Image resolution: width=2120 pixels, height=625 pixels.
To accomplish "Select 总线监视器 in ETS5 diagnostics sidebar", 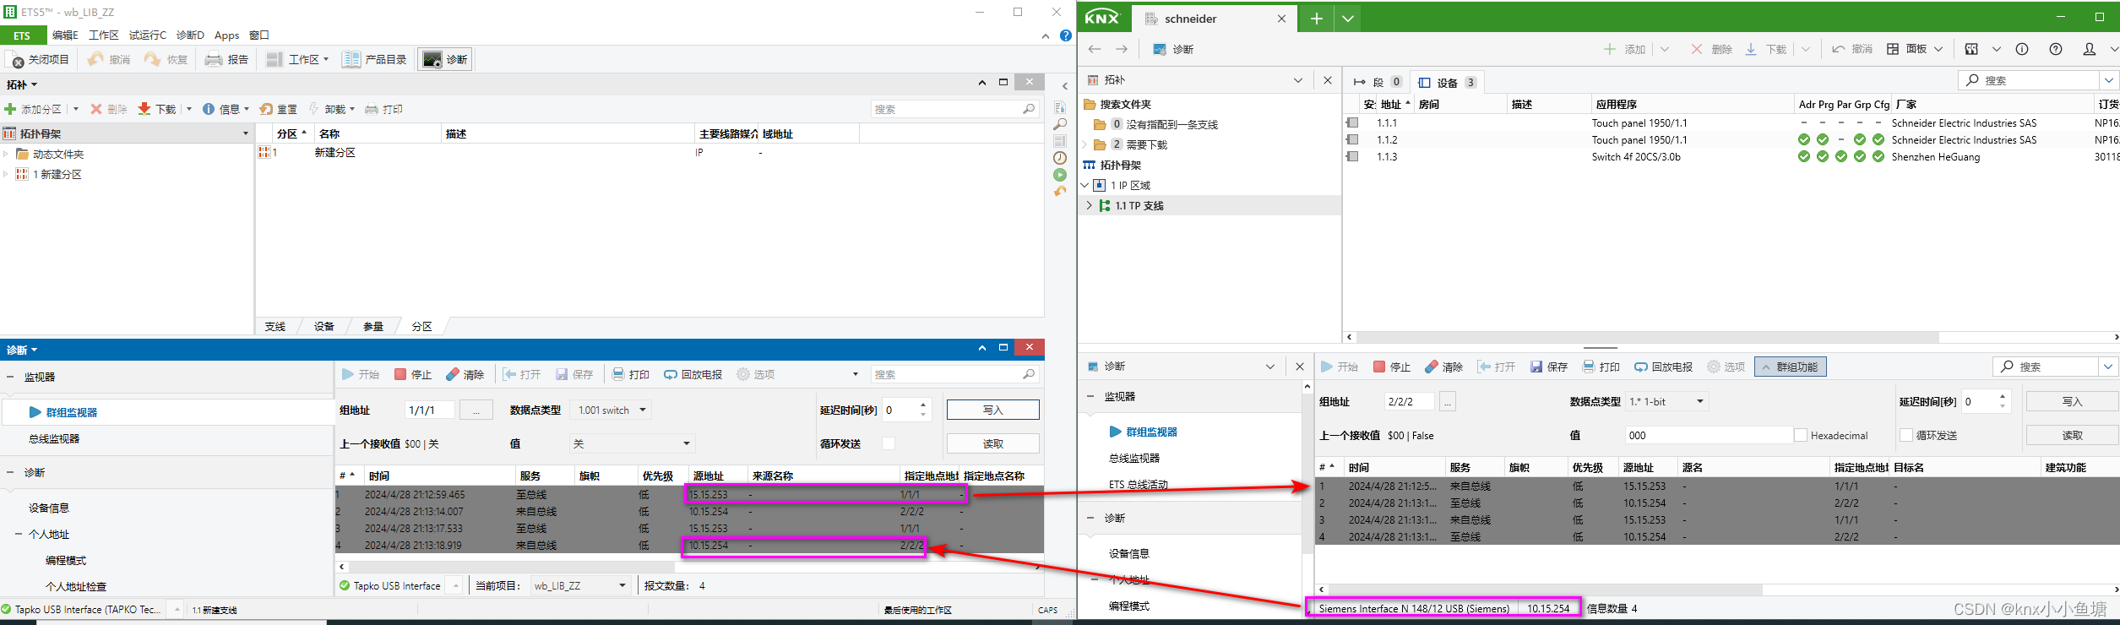I will pos(54,438).
